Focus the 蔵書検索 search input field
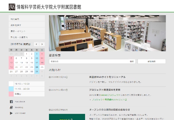This screenshot has height=120, width=174. pyautogui.click(x=89, y=61)
